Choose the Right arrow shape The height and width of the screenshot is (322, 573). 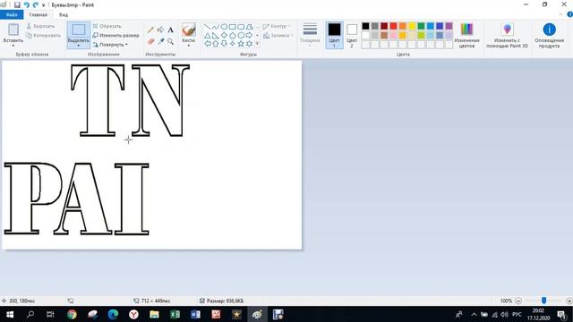coord(249,36)
